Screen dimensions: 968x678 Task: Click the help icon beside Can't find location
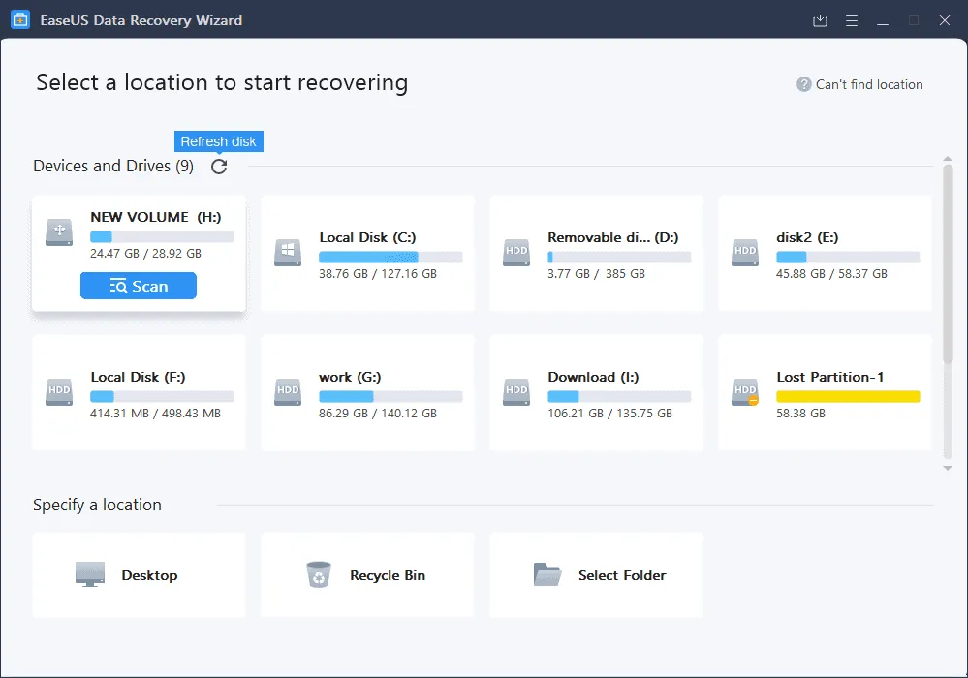click(x=802, y=84)
